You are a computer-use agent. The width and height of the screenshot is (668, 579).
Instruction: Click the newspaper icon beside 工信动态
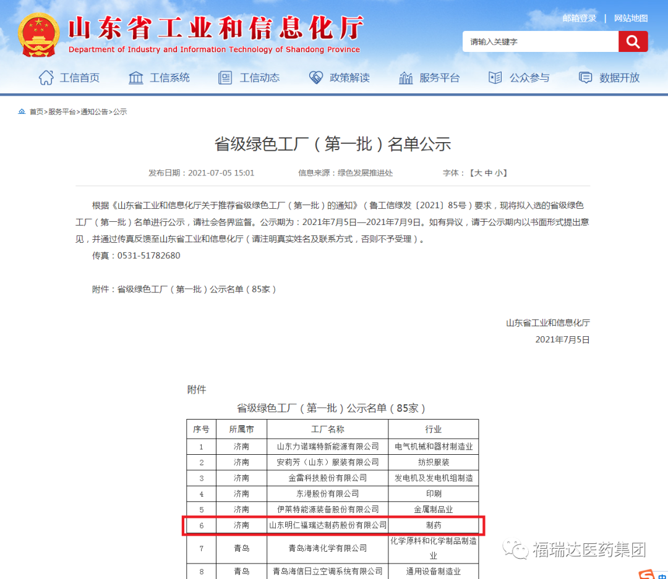(225, 77)
